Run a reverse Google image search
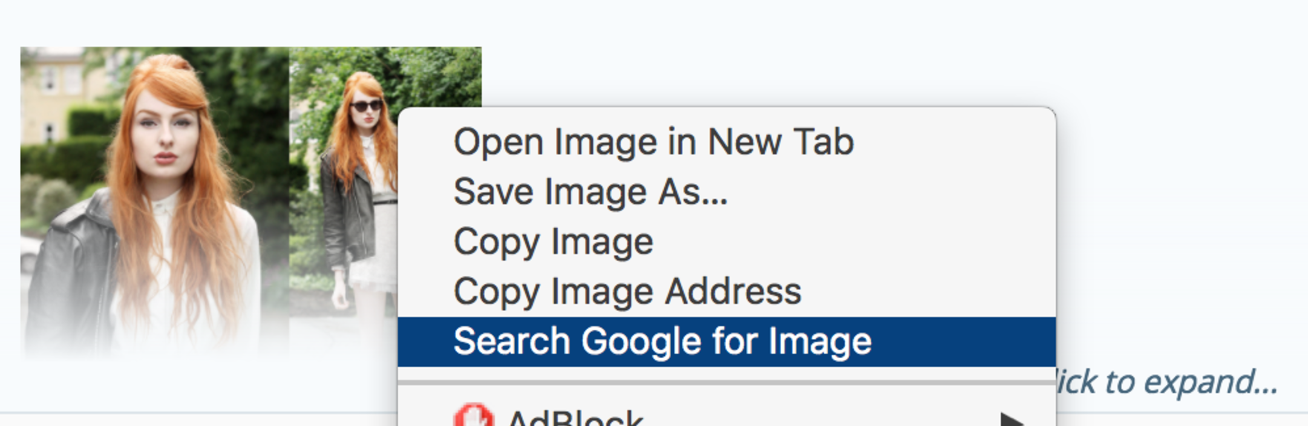The width and height of the screenshot is (1308, 426). (662, 341)
